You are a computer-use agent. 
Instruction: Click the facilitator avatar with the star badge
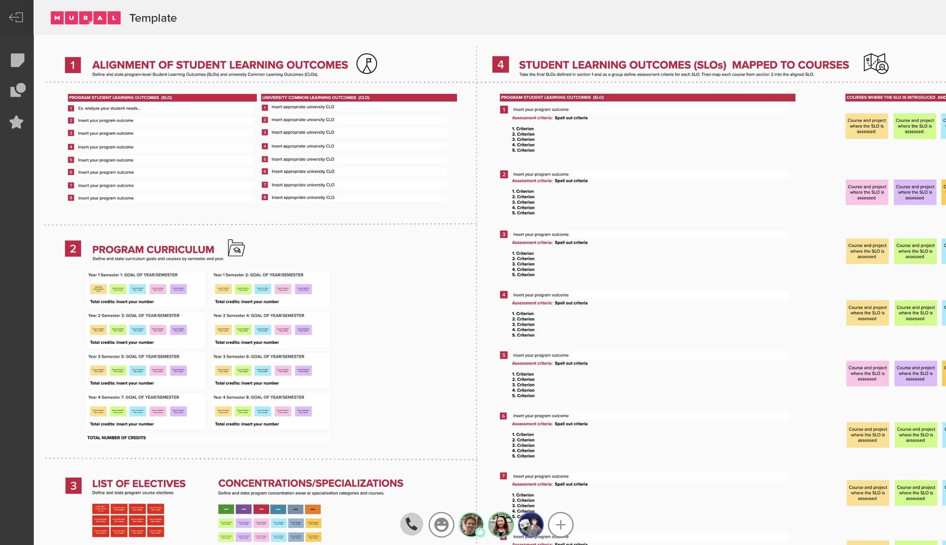471,524
